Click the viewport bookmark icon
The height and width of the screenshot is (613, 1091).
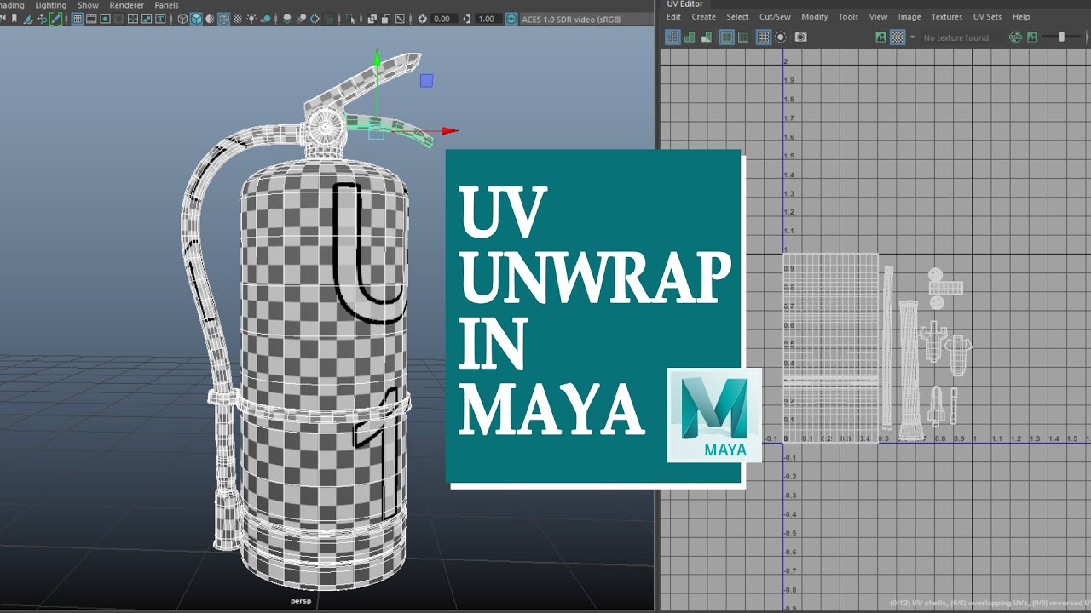14,19
